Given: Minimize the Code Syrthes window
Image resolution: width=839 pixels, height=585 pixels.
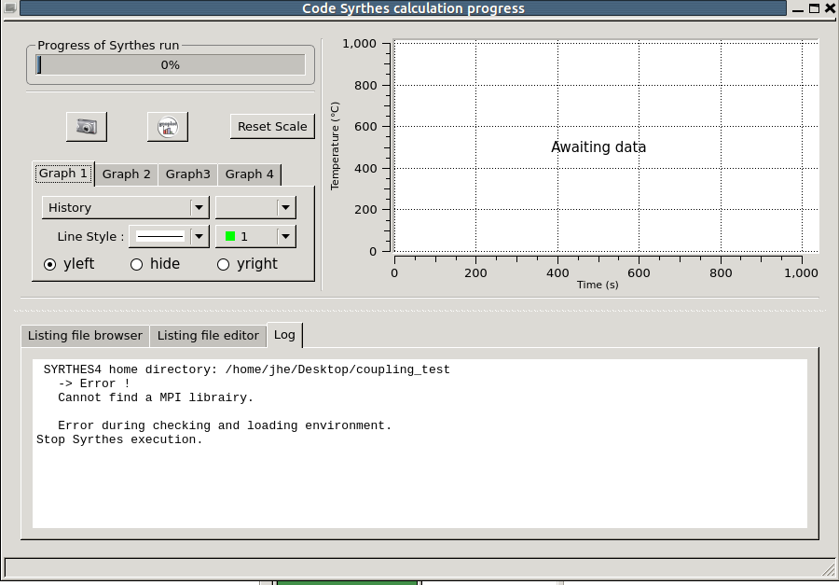Looking at the screenshot, I should pyautogui.click(x=797, y=8).
